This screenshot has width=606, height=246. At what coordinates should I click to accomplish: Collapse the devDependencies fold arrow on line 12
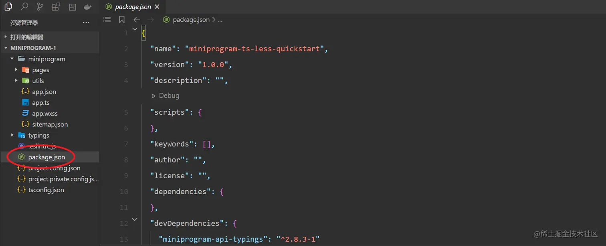click(x=135, y=219)
